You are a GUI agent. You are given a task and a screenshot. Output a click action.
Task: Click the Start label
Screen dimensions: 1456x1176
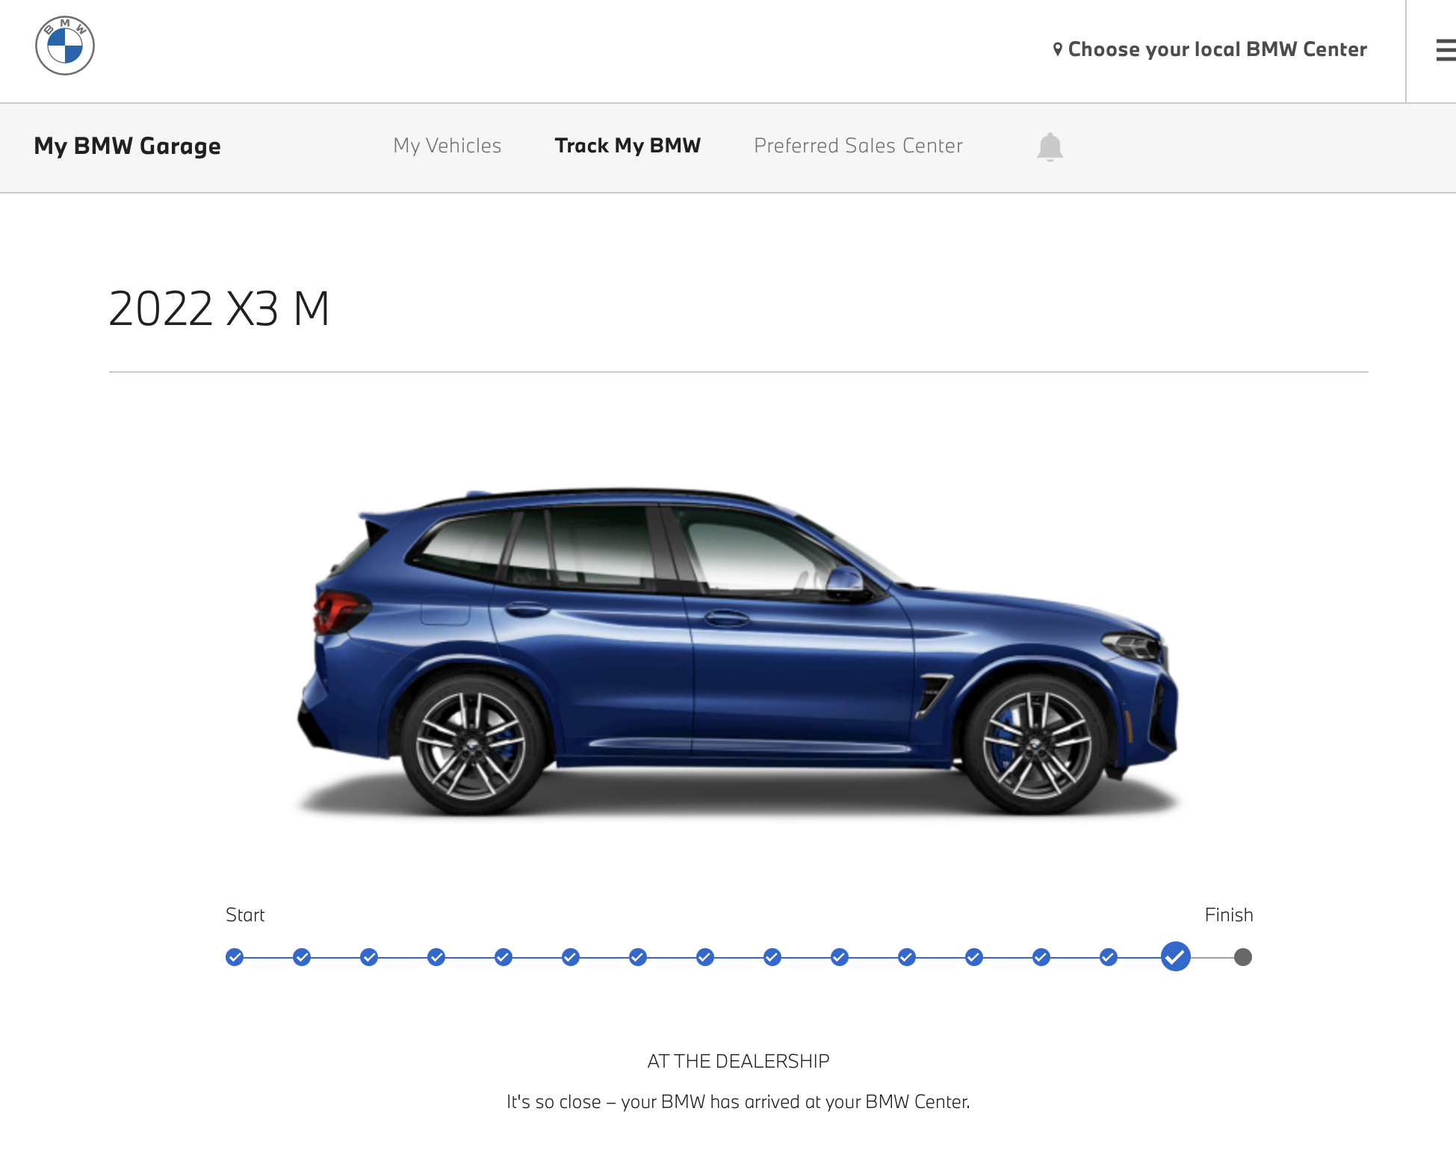point(245,915)
